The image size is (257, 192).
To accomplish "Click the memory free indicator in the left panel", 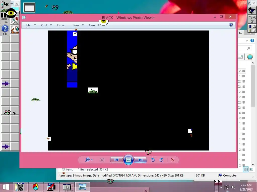I will click(x=5, y=20).
